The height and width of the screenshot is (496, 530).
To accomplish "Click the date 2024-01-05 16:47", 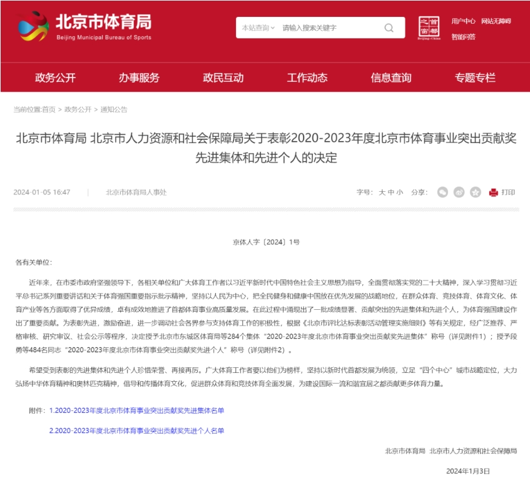I will tap(41, 192).
